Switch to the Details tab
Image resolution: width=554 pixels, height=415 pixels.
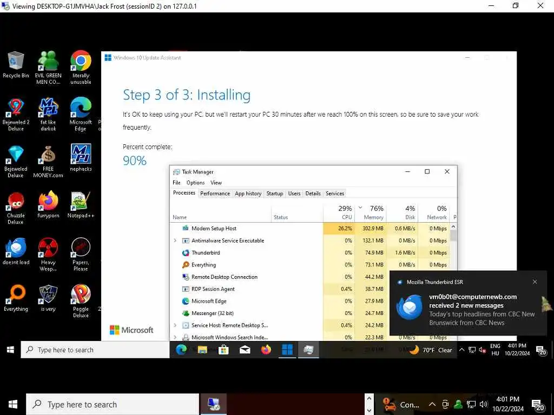tap(313, 193)
